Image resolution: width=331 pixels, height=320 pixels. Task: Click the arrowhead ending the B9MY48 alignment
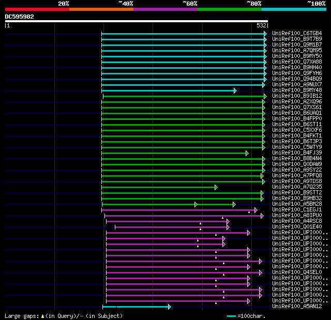click(235, 90)
